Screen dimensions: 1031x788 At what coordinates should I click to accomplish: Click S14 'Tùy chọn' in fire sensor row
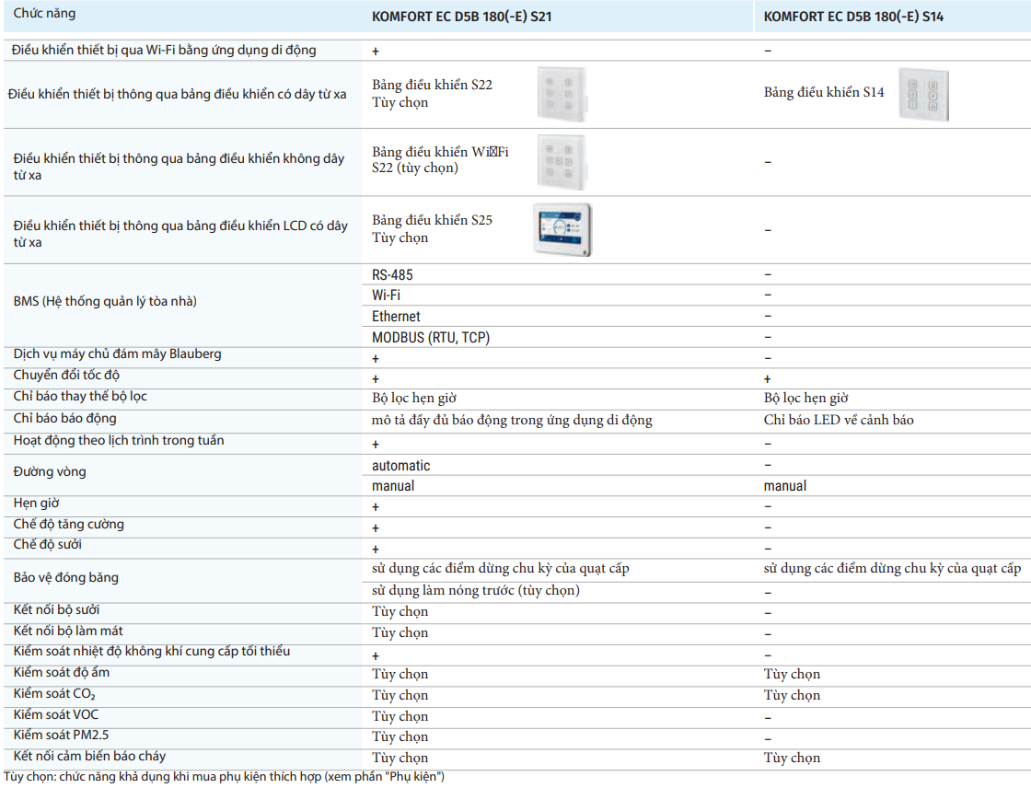[x=792, y=758]
